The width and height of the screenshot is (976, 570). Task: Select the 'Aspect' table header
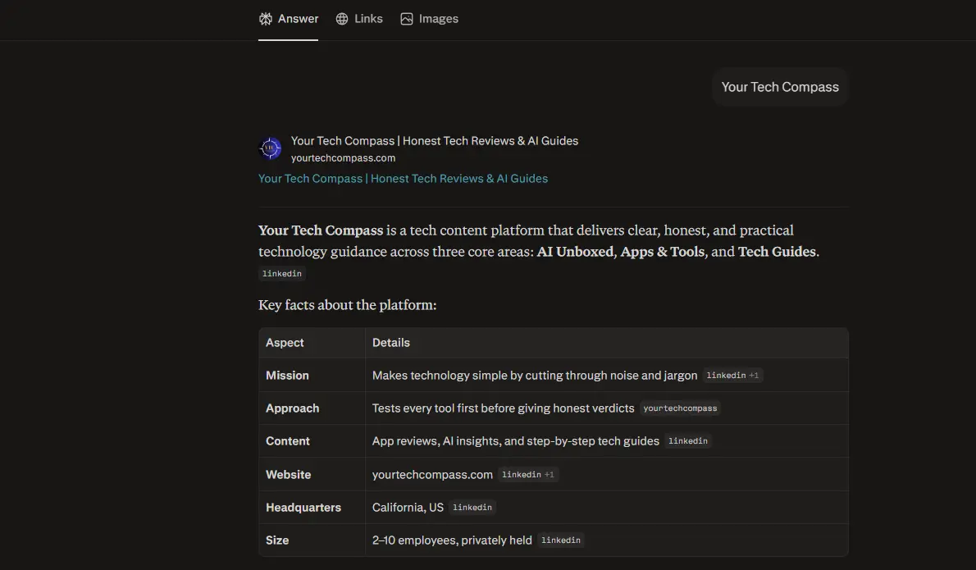tap(285, 343)
